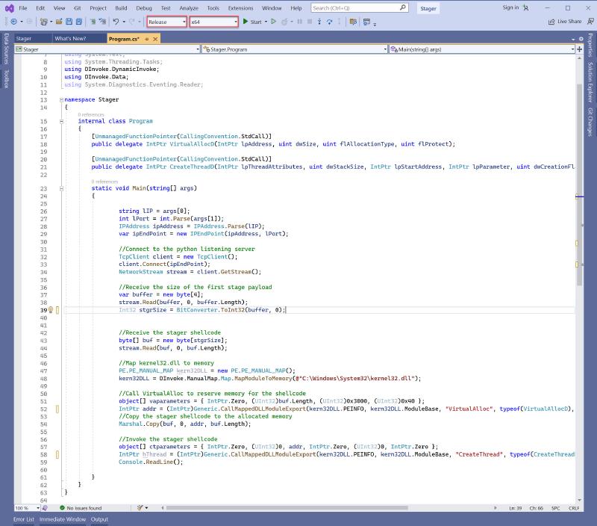This screenshot has height=526, width=597.
Task: Click the Undo arrow icon
Action: coord(116,22)
